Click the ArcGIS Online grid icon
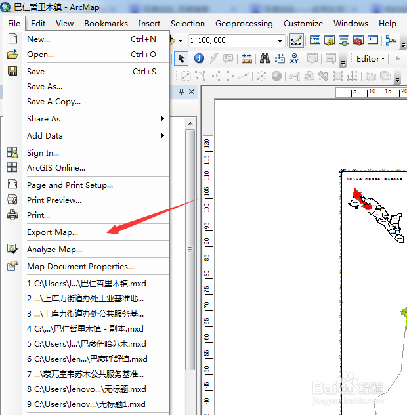Screen dimensions: 407x415 pos(12,167)
